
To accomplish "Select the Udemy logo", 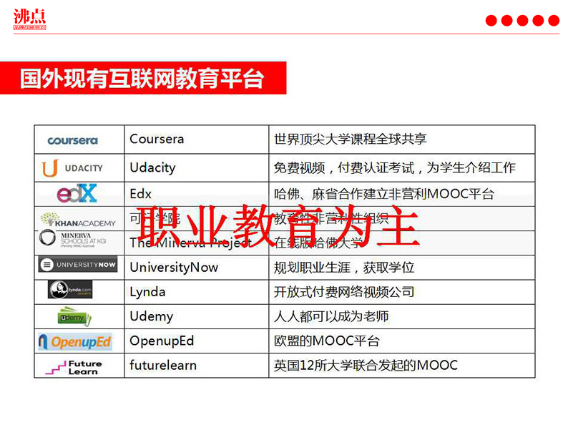I will [74, 316].
